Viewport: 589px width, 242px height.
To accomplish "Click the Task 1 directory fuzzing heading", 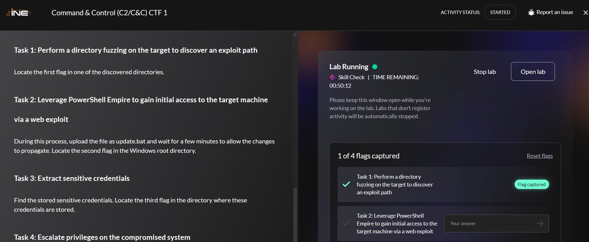I will tap(136, 50).
